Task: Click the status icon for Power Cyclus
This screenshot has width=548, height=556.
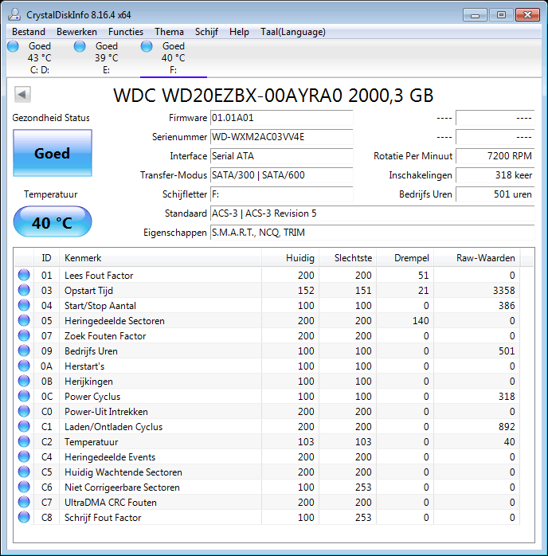Action: pyautogui.click(x=24, y=396)
